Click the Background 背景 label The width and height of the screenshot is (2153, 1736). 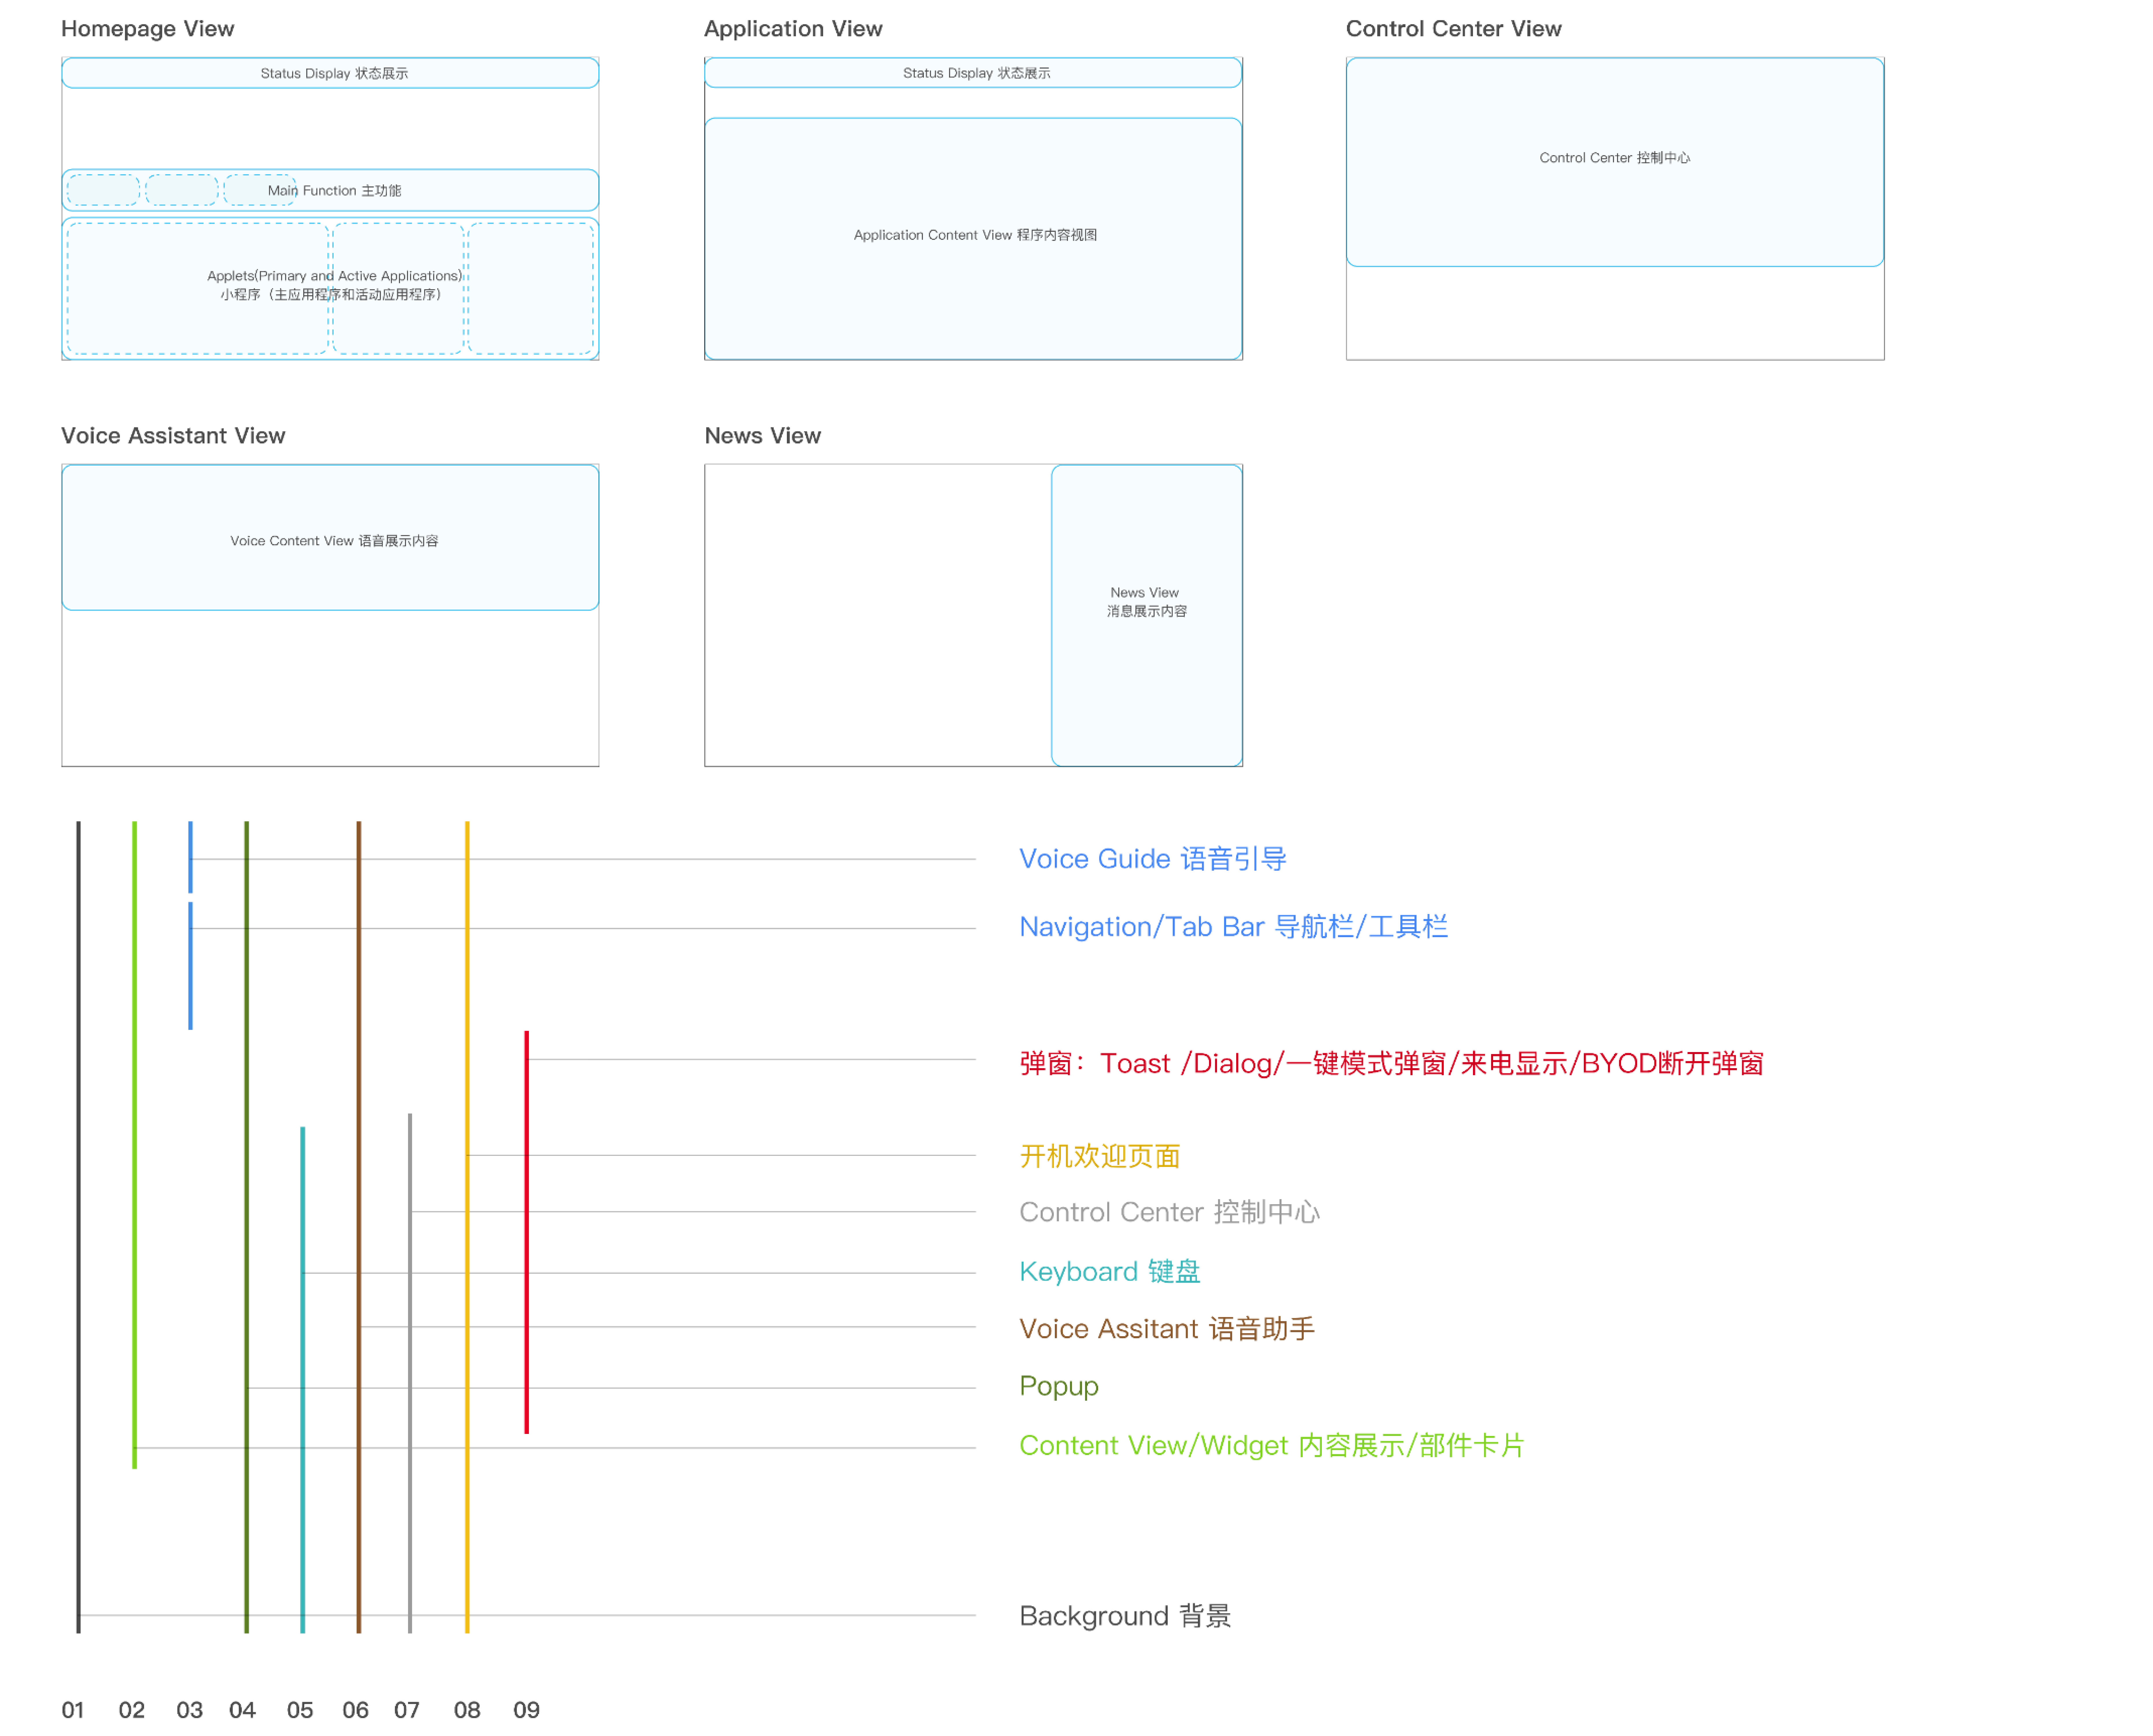click(1125, 1616)
